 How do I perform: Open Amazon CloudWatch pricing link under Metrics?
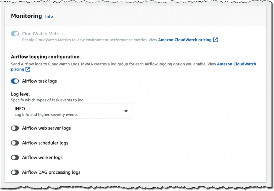tap(185, 40)
